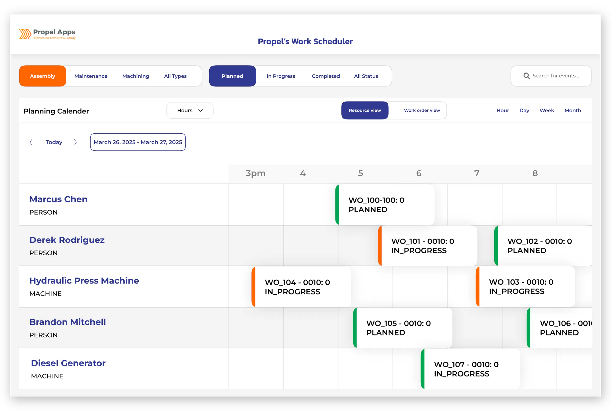Screen dimensions: 611x411
Task: Click the Propel Apps logo
Action: click(x=47, y=34)
